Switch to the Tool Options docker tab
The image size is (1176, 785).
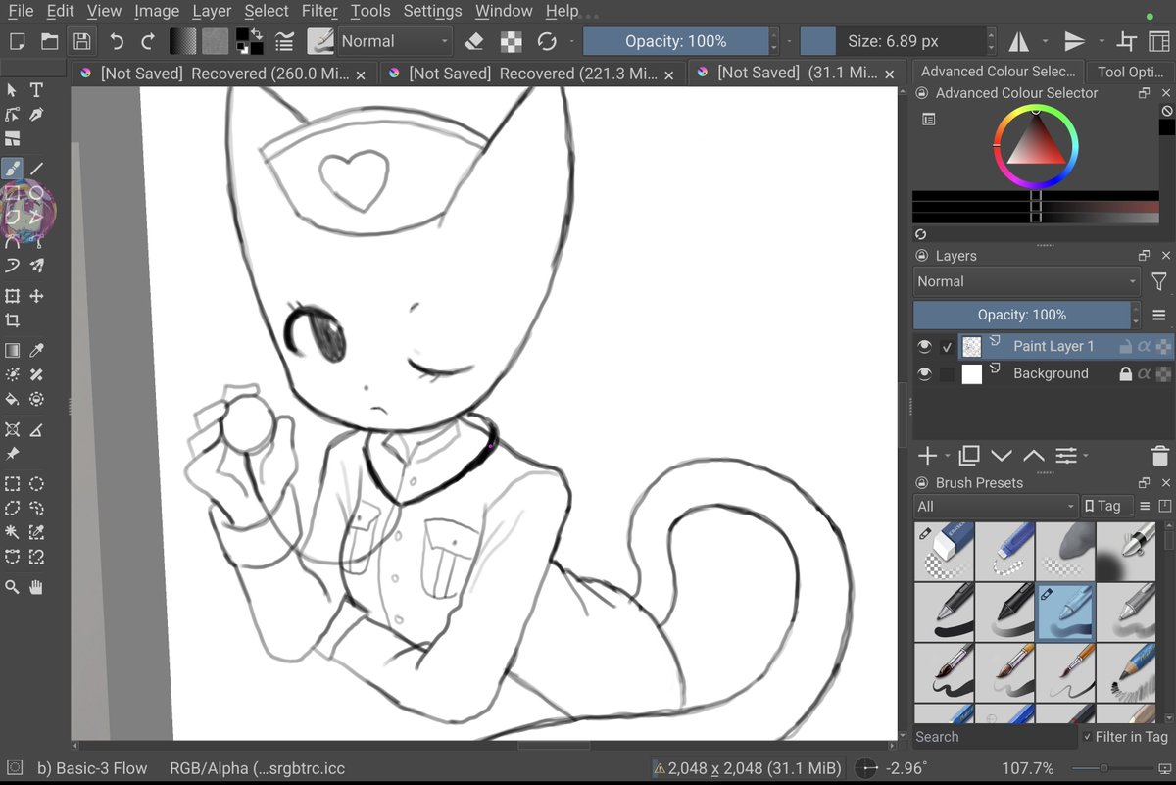1130,72
